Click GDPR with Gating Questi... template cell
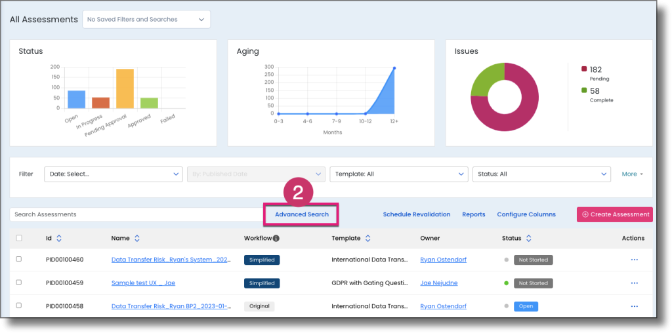This screenshot has height=333, width=672. [x=370, y=283]
